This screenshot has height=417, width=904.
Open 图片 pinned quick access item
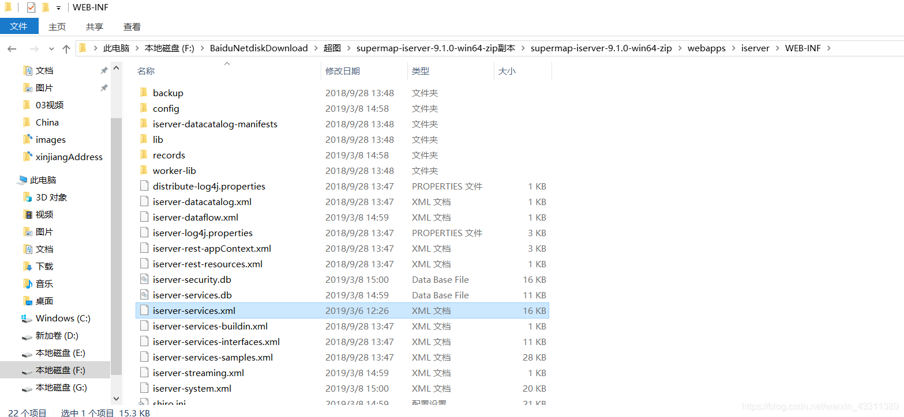tap(44, 88)
